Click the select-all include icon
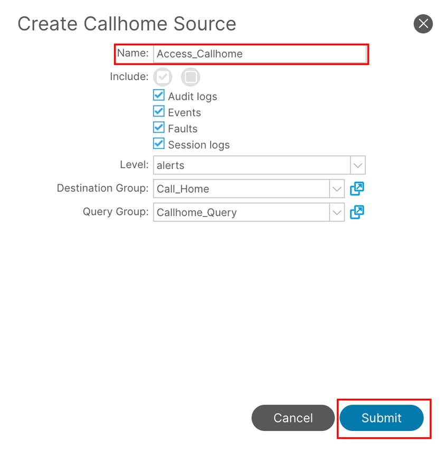Viewport: 445px width, 451px height. point(163,77)
